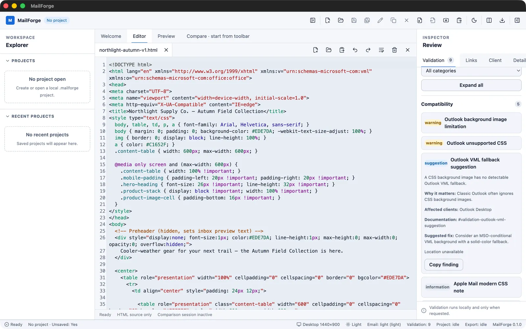Image resolution: width=526 pixels, height=329 pixels.
Task: Expand Outlook unsupported CSS warning
Action: [471, 143]
